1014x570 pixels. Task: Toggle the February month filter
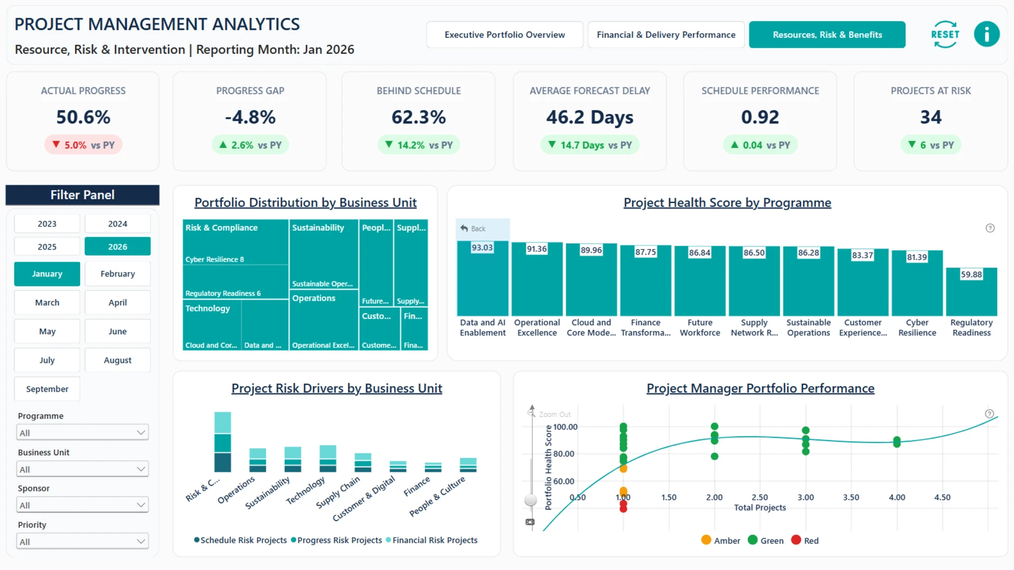point(118,274)
